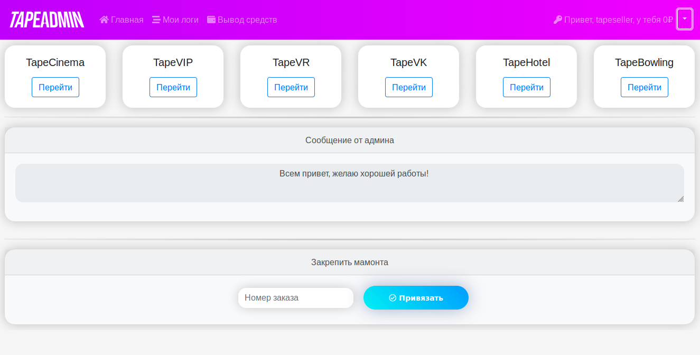The height and width of the screenshot is (355, 700).
Task: Expand the user dropdown caret in header
Action: click(685, 19)
